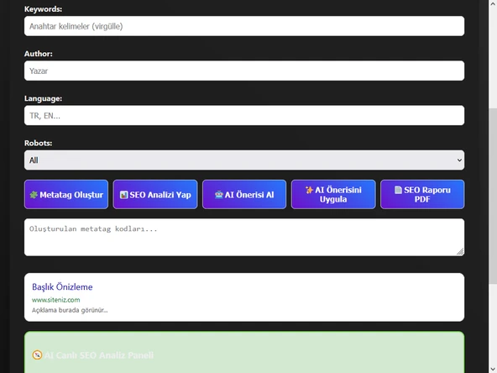This screenshot has width=497, height=373.
Task: Click the 'SEO Analizi Yap' button
Action: click(x=155, y=194)
